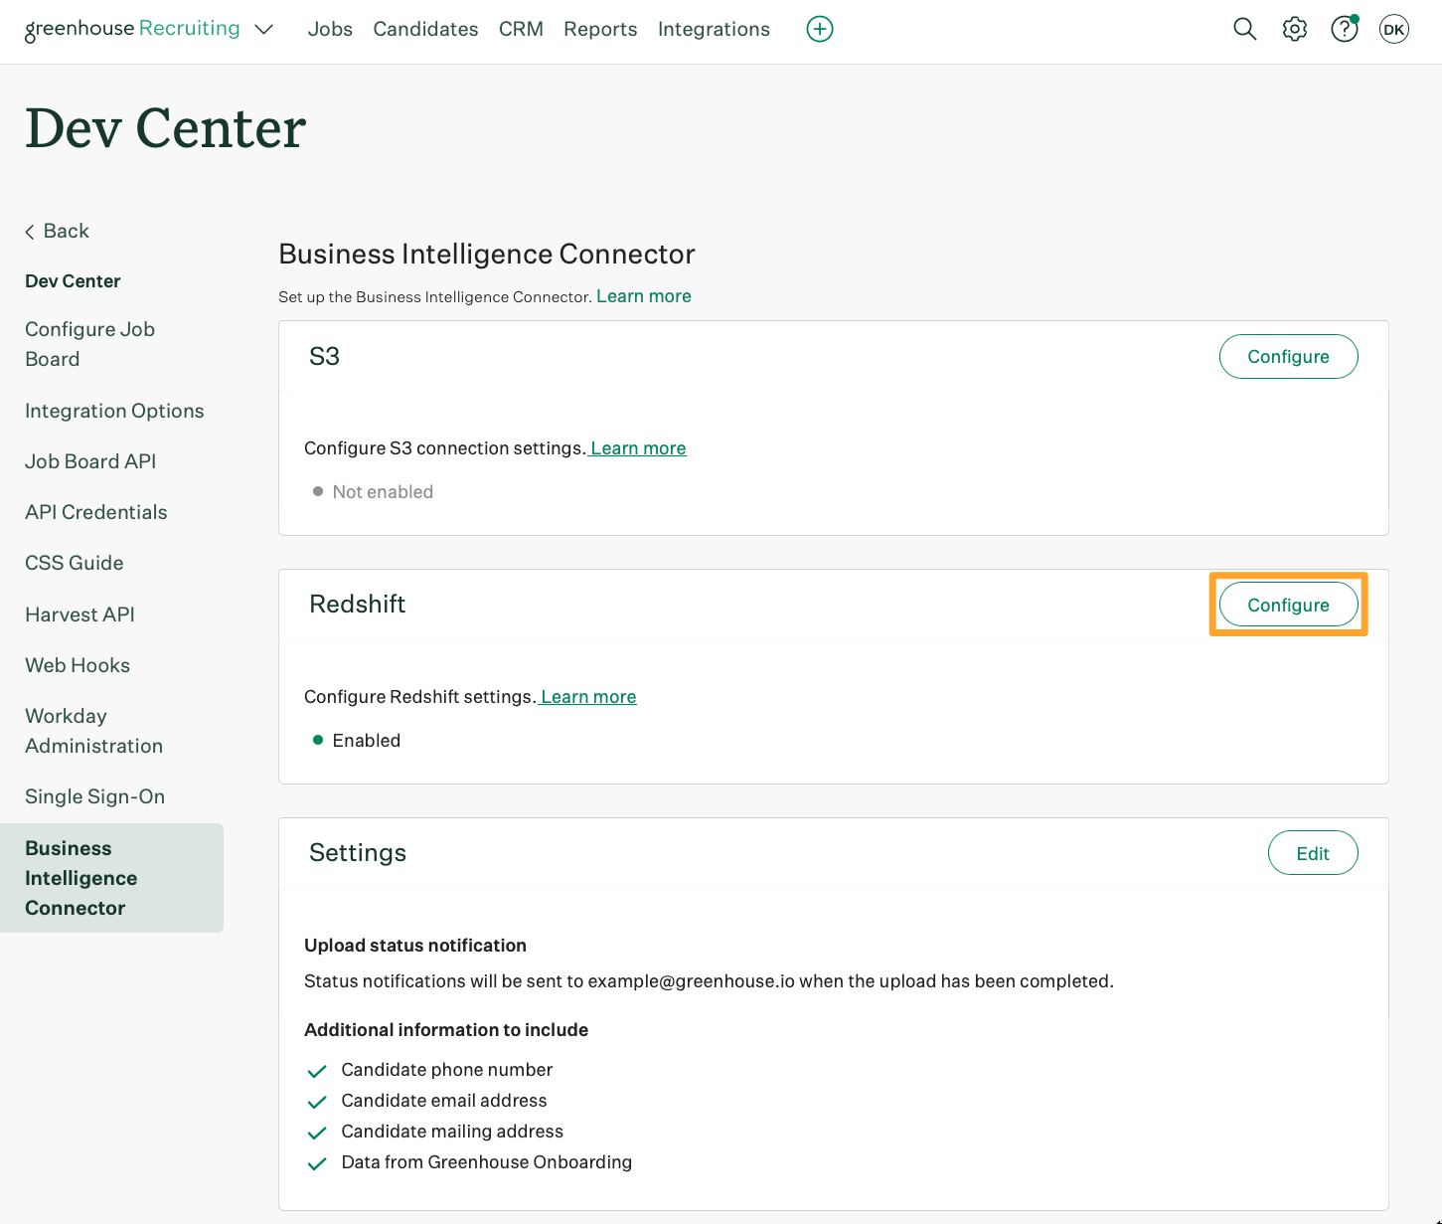This screenshot has width=1442, height=1224.
Task: Click Learn more for Redshift settings
Action: pyautogui.click(x=588, y=697)
